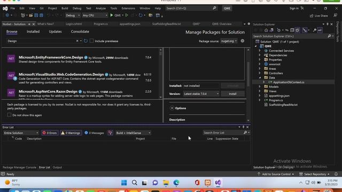Click the Pending Changes Filter clock icon
This screenshot has width=342, height=192.
tap(279, 30)
